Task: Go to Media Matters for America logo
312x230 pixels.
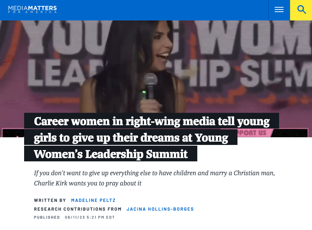Action: [33, 9]
